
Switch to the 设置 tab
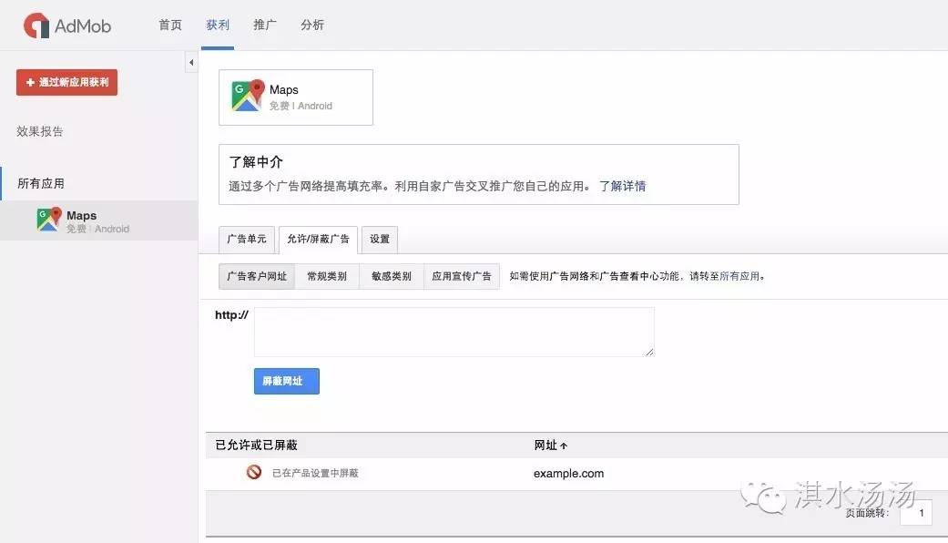tap(380, 240)
